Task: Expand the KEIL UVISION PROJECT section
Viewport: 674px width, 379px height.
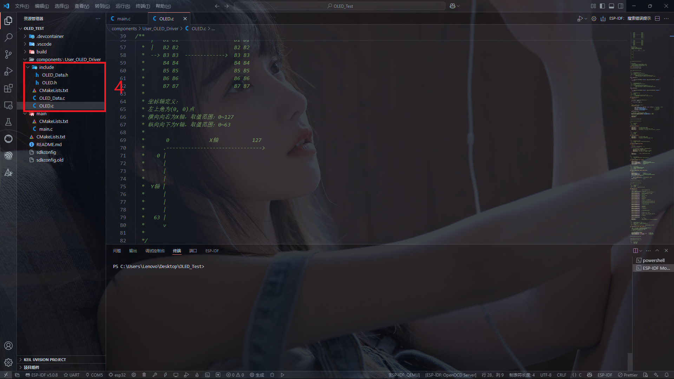Action: tap(45, 359)
